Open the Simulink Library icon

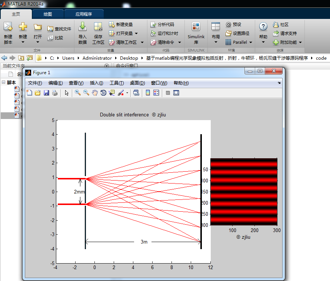pyautogui.click(x=196, y=27)
